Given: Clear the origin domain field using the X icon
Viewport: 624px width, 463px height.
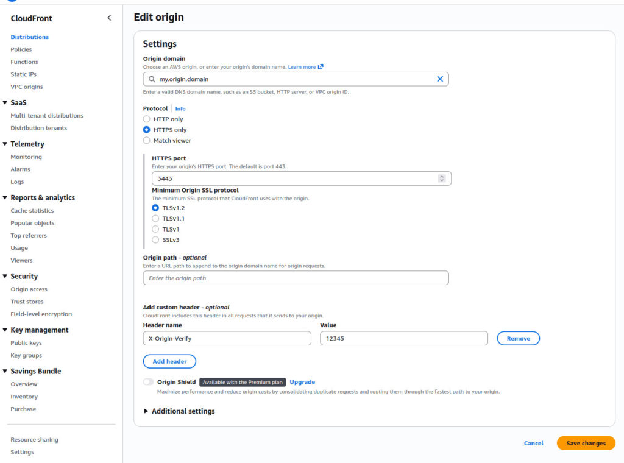Looking at the screenshot, I should coord(440,79).
